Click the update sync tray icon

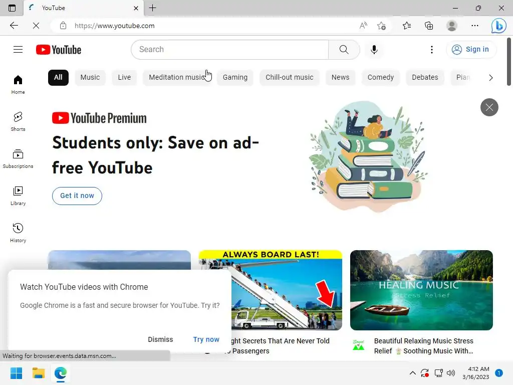click(x=425, y=373)
